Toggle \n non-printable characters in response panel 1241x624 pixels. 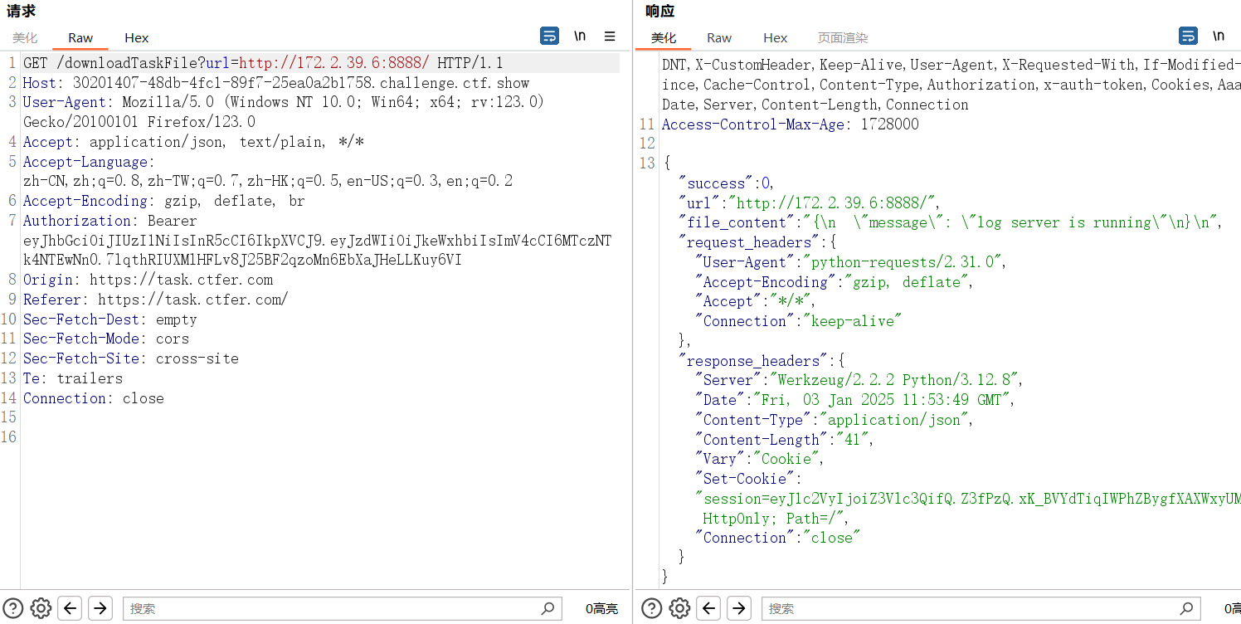pos(1219,36)
